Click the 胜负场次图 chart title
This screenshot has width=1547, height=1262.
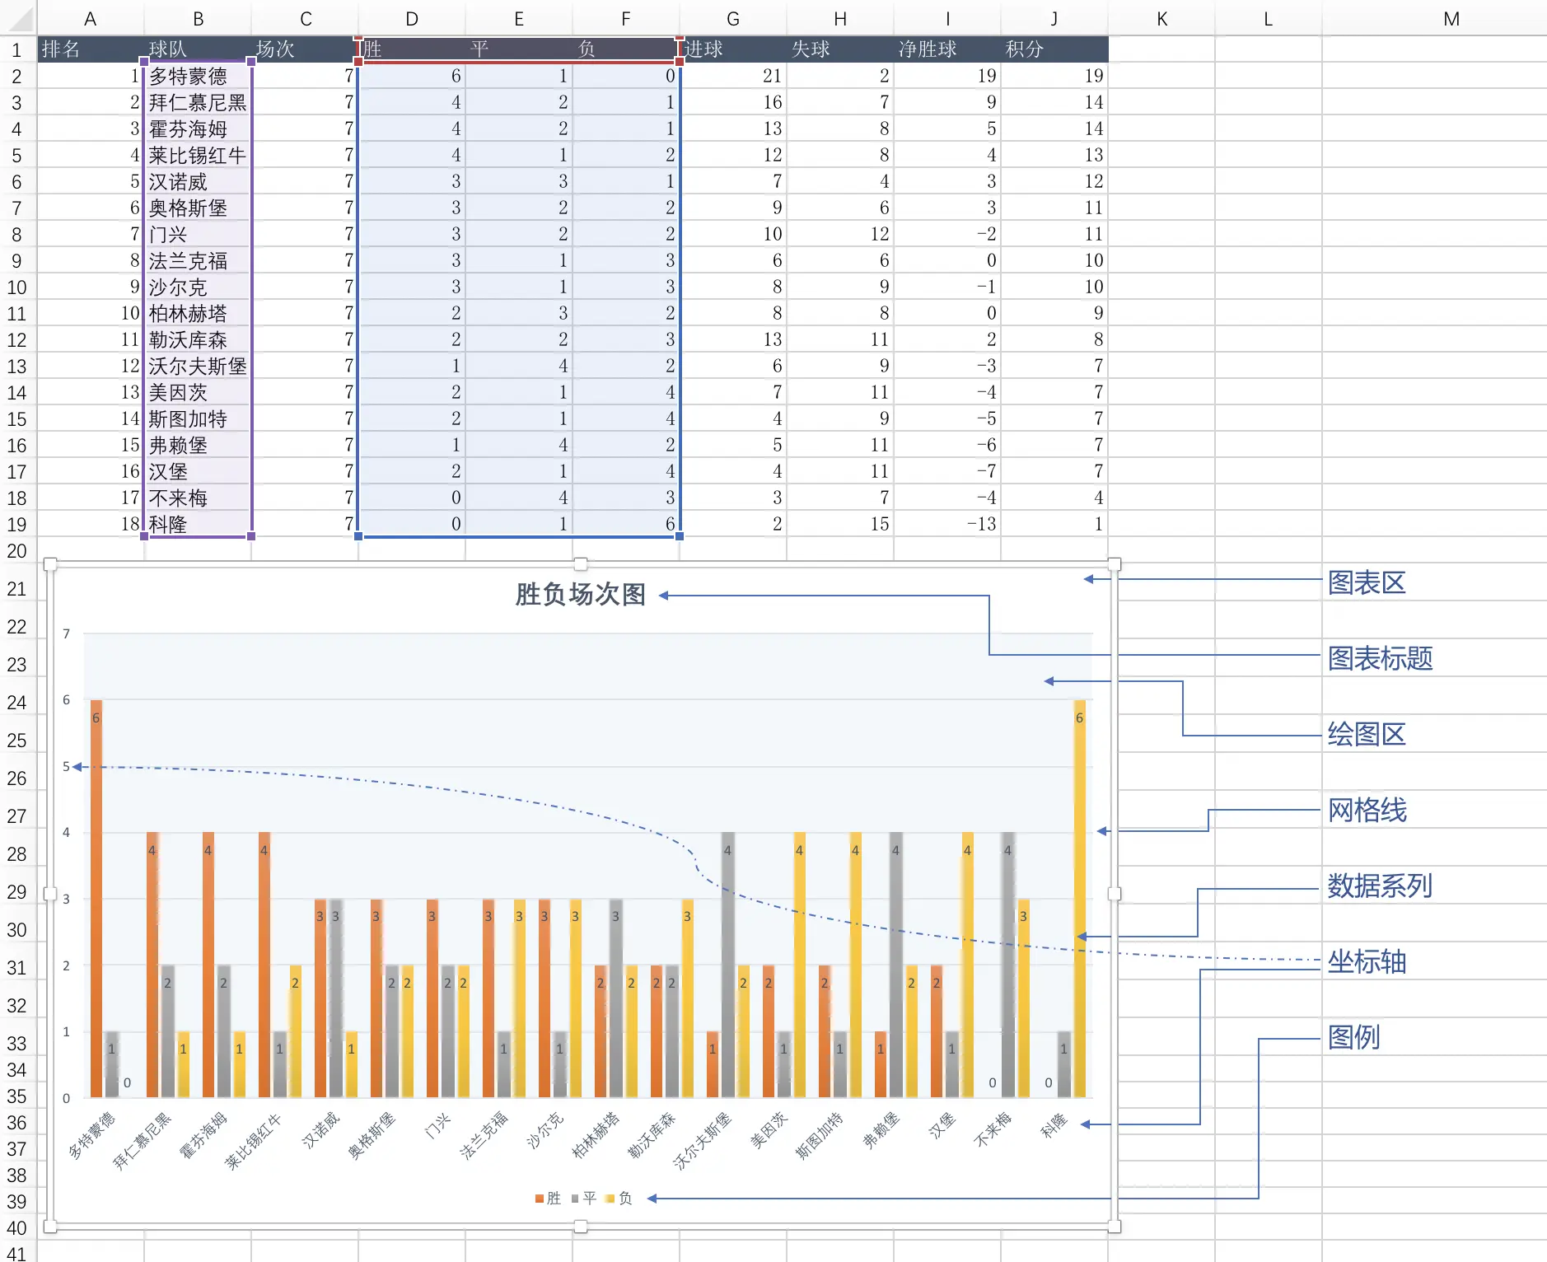point(581,594)
